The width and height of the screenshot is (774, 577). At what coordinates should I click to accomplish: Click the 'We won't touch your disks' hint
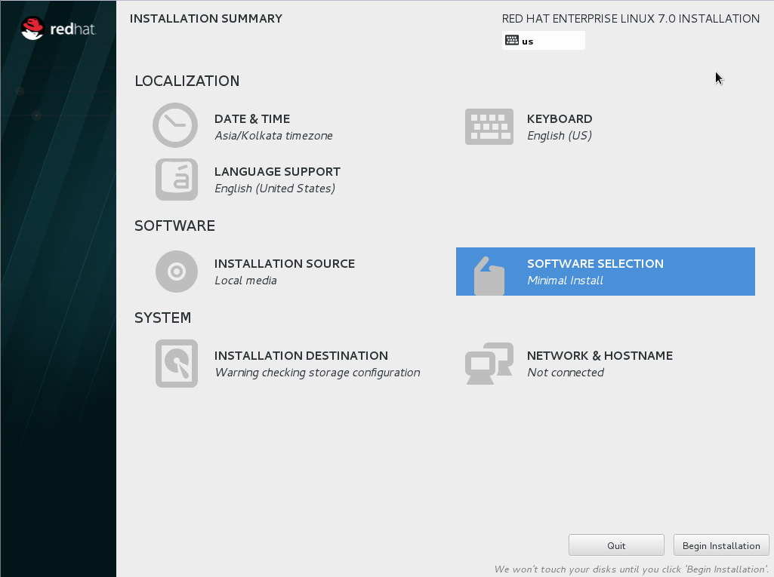(631, 569)
